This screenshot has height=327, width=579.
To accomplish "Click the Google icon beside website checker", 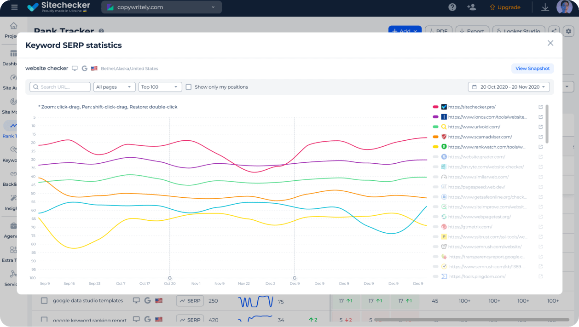I will point(85,69).
